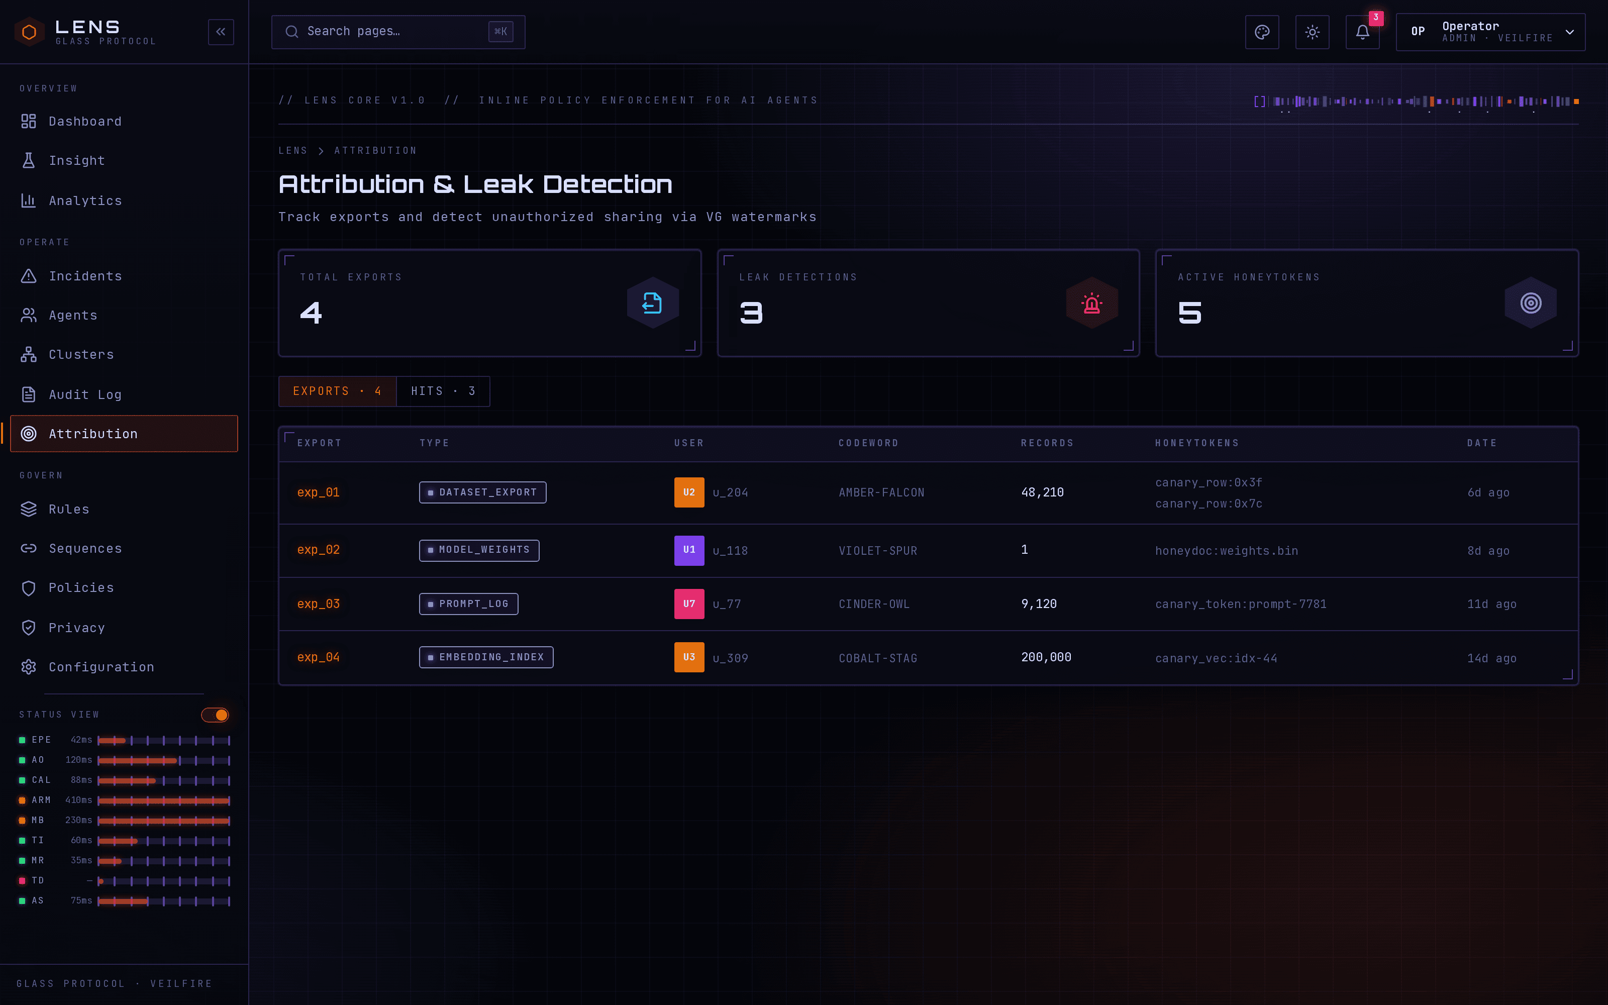Click the ARM latency bar
Screen dimensions: 1608x1005
[163, 800]
